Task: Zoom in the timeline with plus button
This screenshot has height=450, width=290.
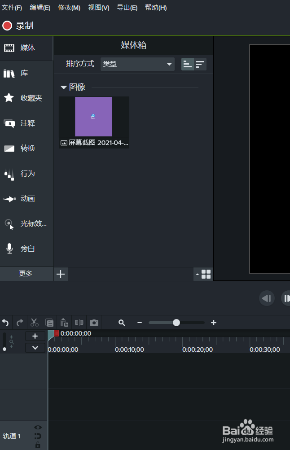Action: pos(214,323)
